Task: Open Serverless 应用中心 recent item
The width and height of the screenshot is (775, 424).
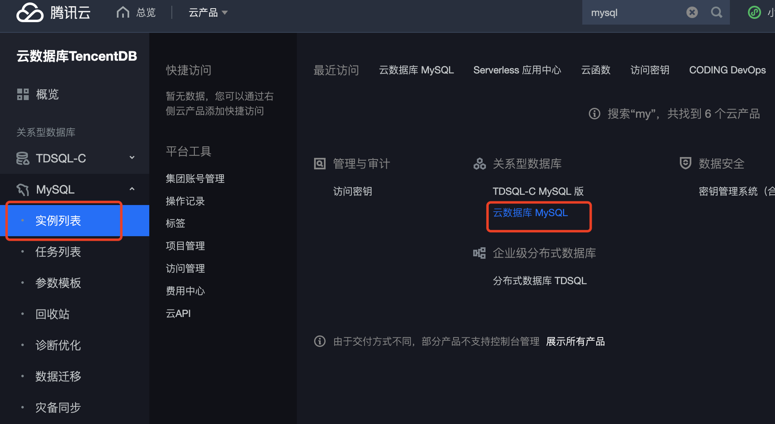Action: pyautogui.click(x=517, y=70)
